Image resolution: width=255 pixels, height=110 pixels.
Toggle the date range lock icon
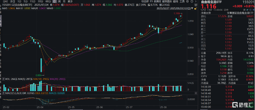pyautogui.click(x=196, y=8)
